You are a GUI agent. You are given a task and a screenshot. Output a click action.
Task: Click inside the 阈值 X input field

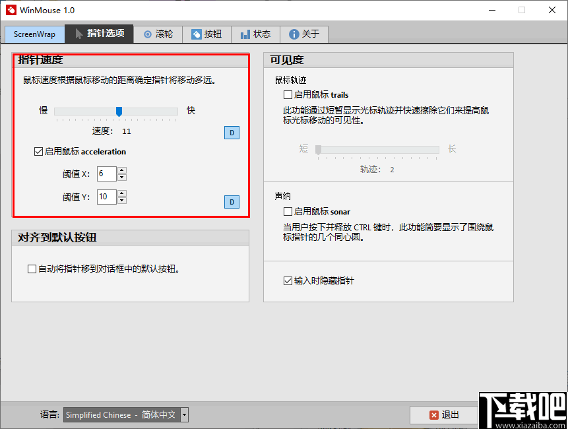coord(107,174)
